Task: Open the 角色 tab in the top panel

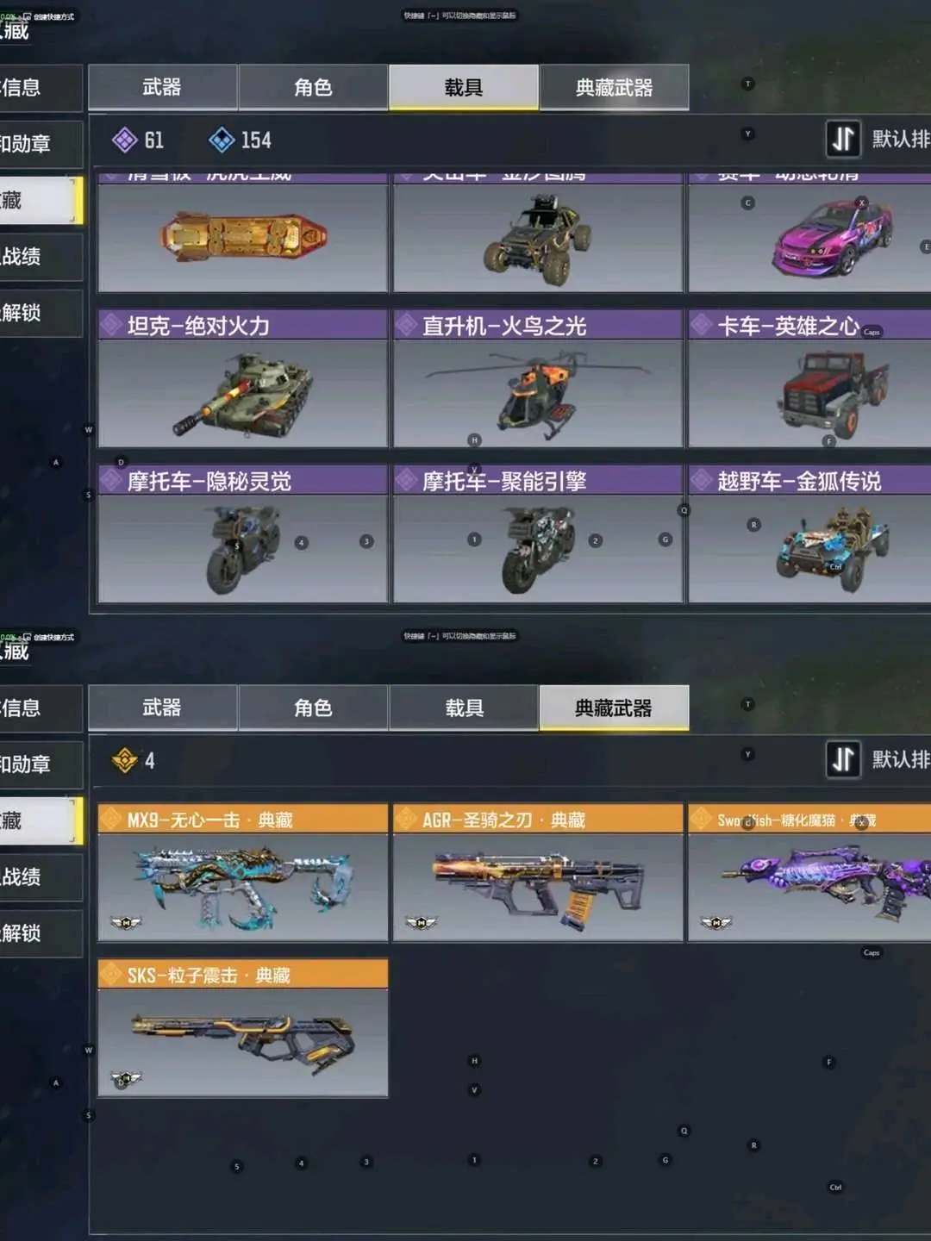Action: point(313,87)
